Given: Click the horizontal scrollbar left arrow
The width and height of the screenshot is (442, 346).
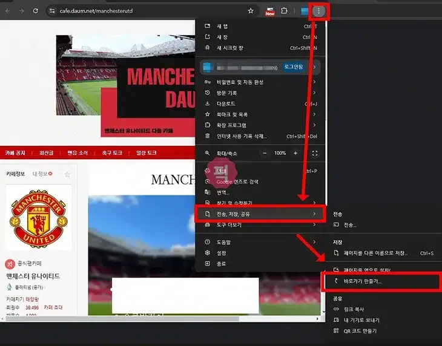Looking at the screenshot, I should tap(2, 319).
